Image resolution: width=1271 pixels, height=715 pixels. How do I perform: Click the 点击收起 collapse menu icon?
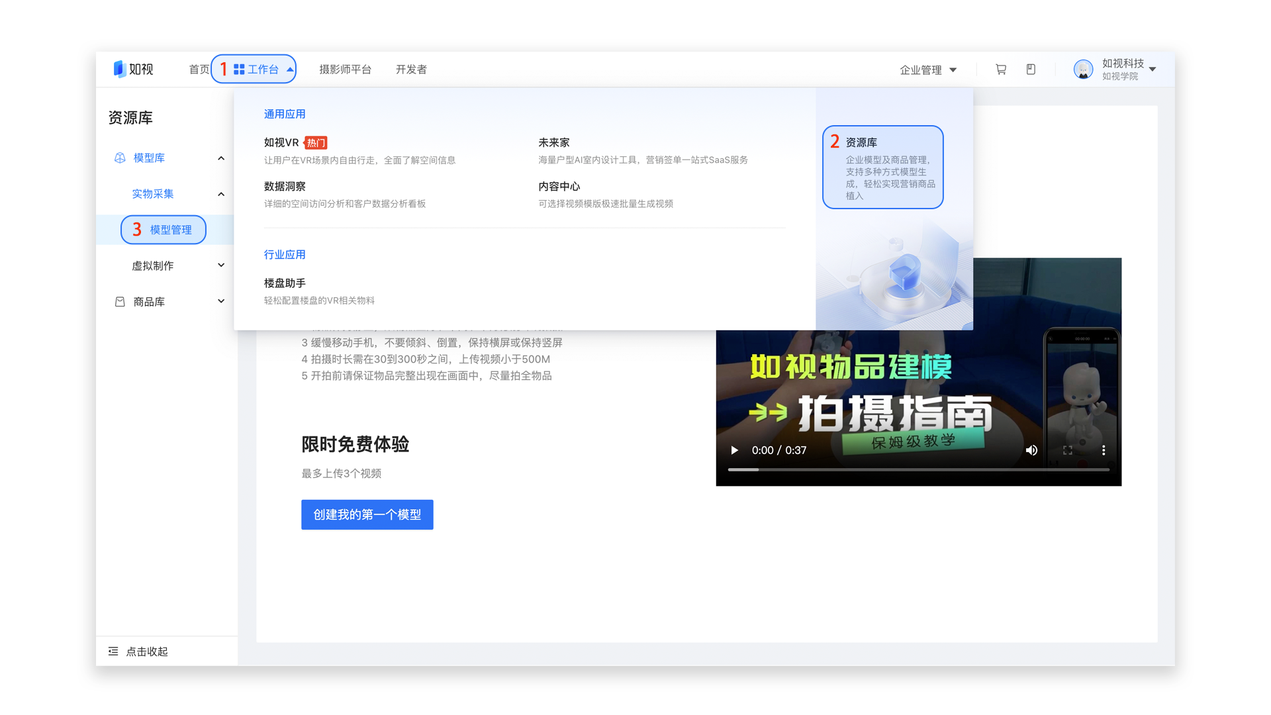[113, 651]
